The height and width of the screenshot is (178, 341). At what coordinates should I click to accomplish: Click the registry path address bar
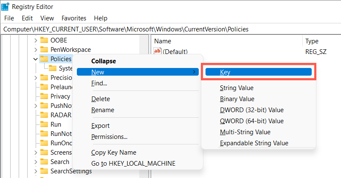point(170,29)
